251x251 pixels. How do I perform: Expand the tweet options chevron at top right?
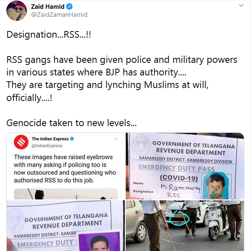pyautogui.click(x=241, y=5)
